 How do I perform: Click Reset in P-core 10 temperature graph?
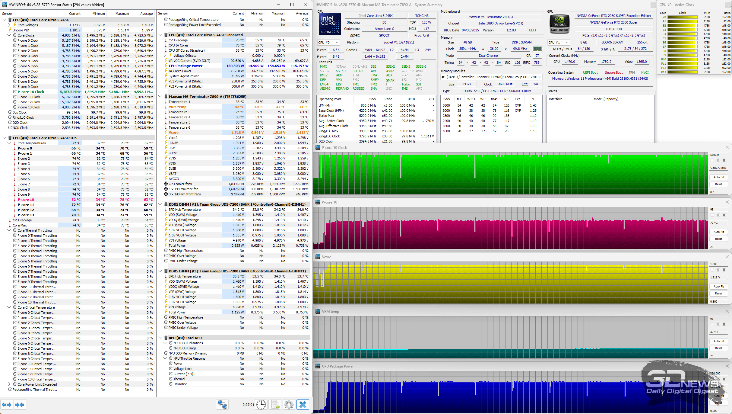tap(718, 239)
